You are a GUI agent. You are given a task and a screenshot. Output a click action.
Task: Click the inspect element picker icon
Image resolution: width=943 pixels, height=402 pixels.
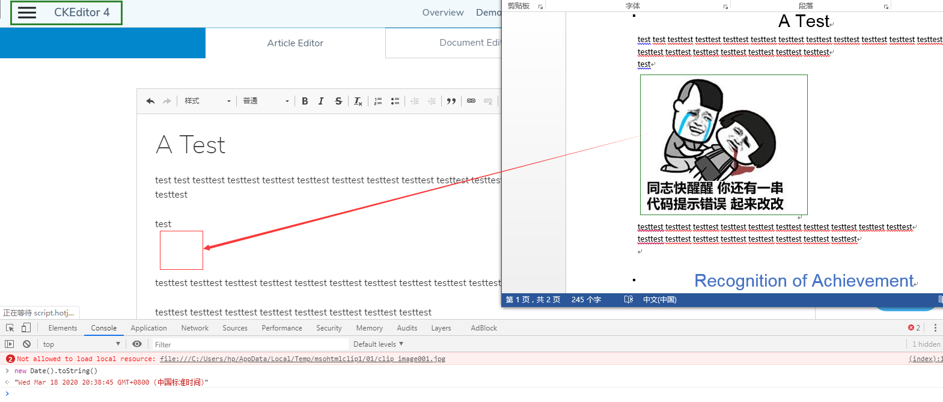coord(10,328)
